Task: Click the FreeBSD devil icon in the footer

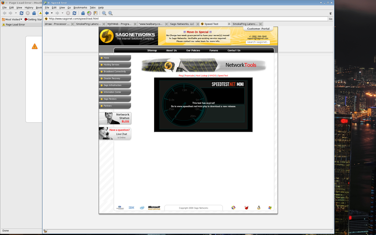Action: pyautogui.click(x=246, y=208)
